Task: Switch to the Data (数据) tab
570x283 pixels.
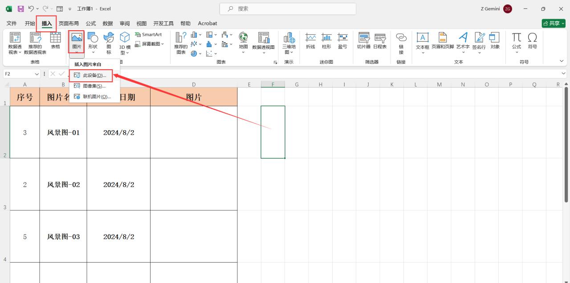Action: click(x=108, y=24)
